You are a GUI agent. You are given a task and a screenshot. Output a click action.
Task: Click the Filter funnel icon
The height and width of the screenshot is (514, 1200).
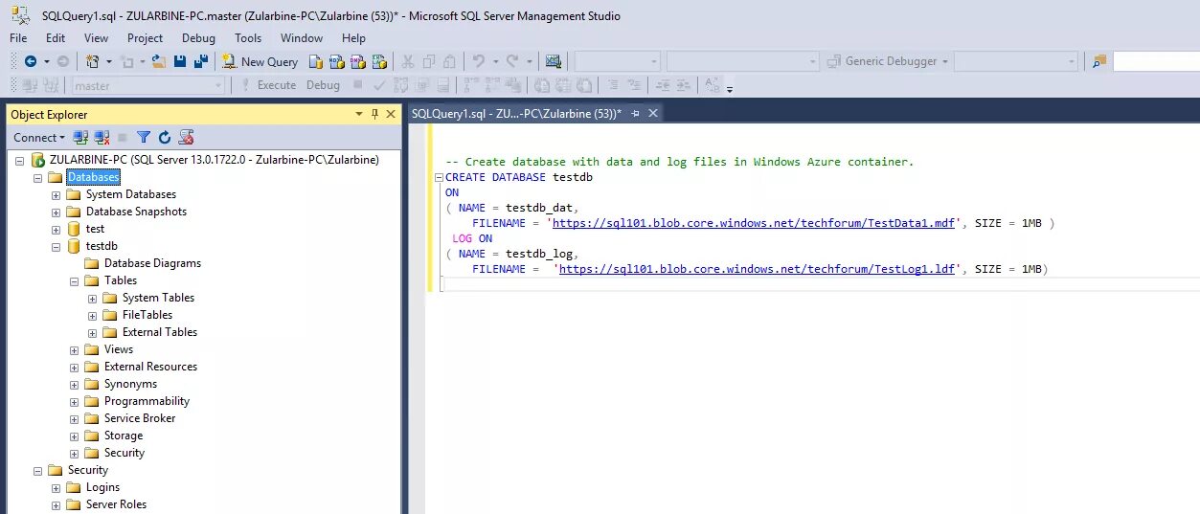[x=144, y=138]
